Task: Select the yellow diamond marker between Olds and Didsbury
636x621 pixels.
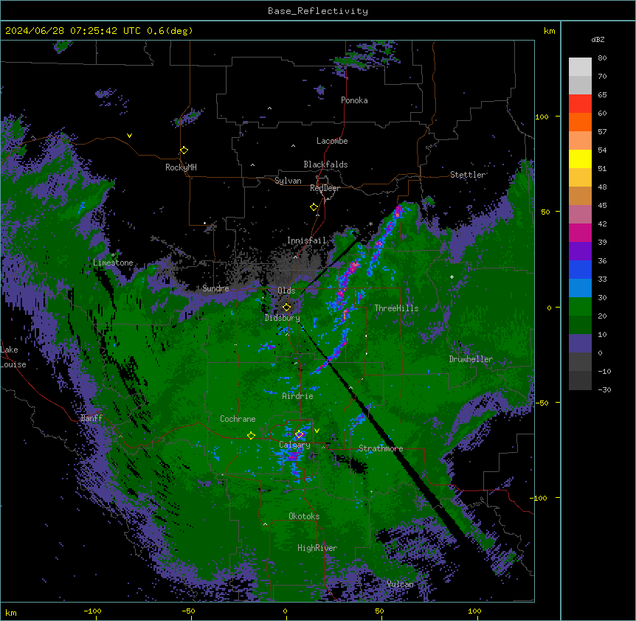Action: click(x=286, y=308)
